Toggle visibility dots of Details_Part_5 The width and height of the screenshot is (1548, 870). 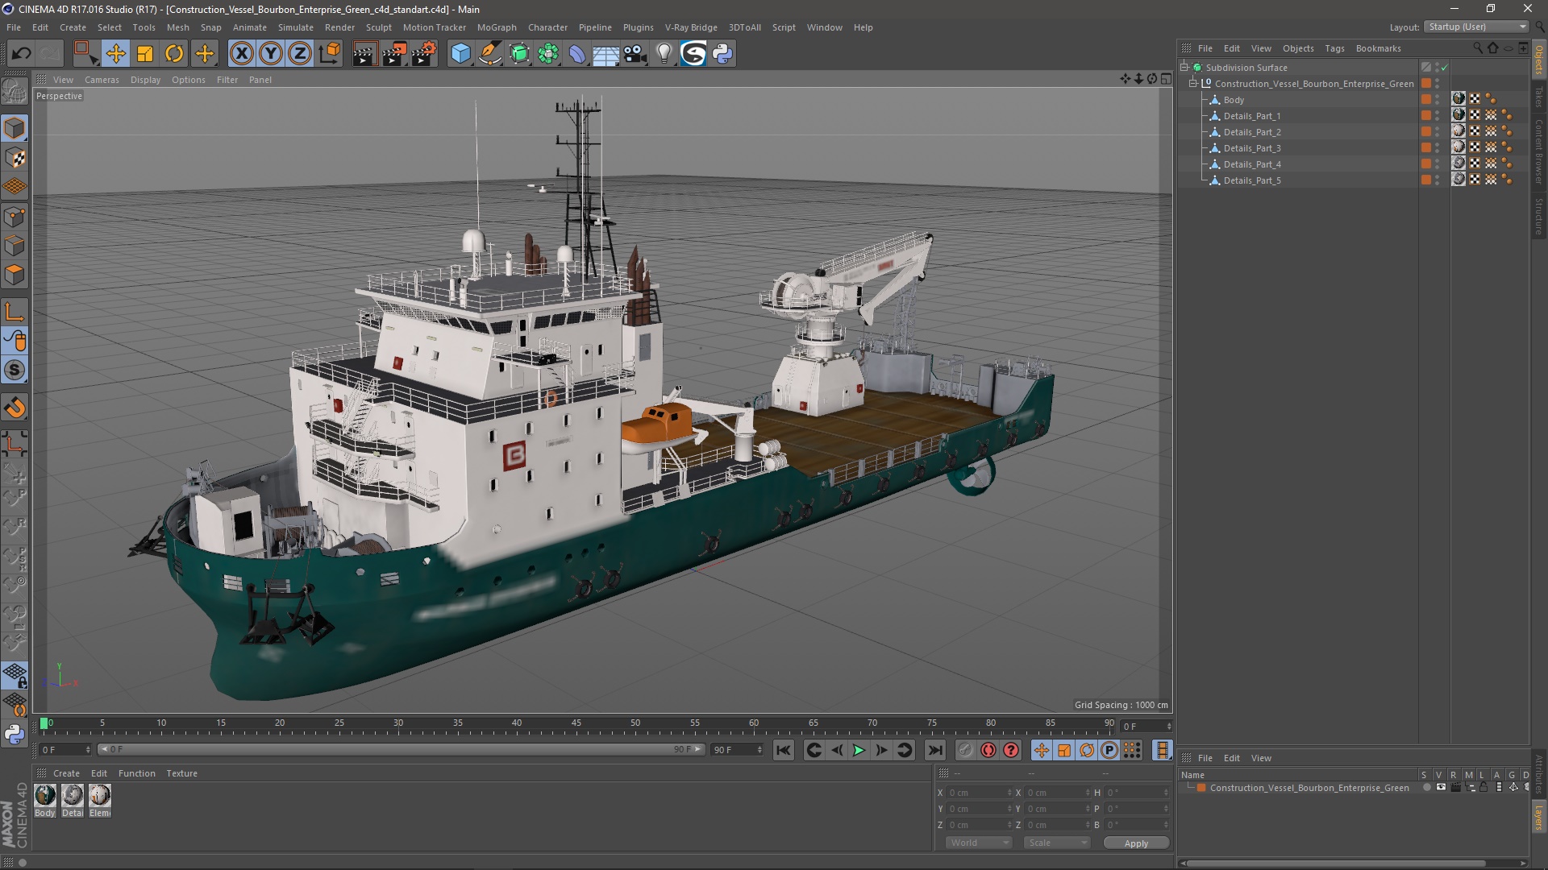click(x=1437, y=180)
